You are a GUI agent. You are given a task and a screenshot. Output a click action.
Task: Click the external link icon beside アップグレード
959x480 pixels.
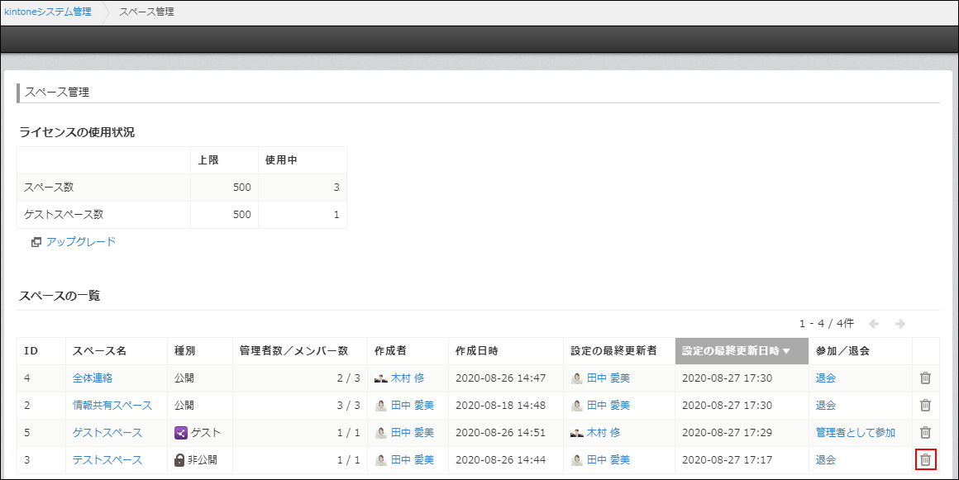36,242
